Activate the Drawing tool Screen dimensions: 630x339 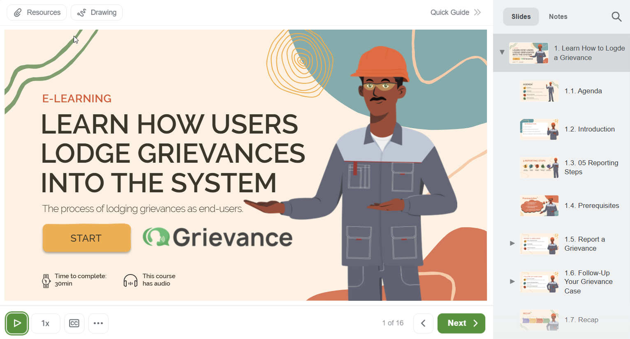point(96,12)
